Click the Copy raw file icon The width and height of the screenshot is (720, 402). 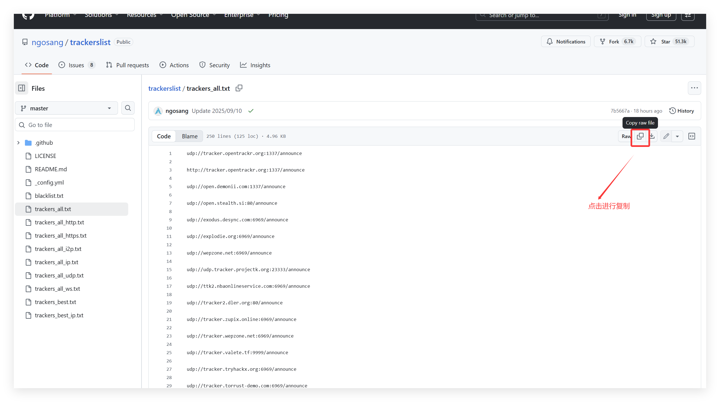click(x=640, y=136)
